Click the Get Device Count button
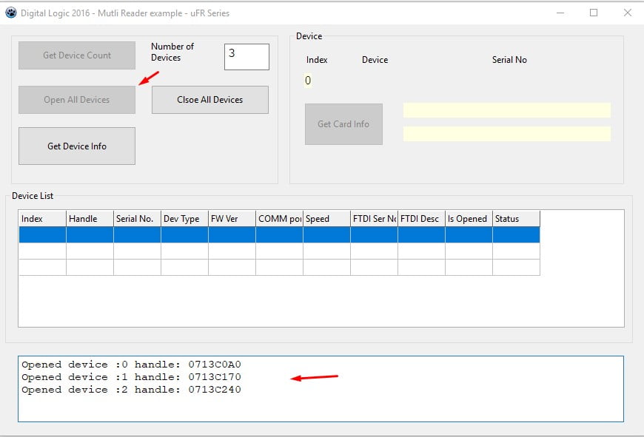Viewport: 644px width, 437px height. (77, 55)
